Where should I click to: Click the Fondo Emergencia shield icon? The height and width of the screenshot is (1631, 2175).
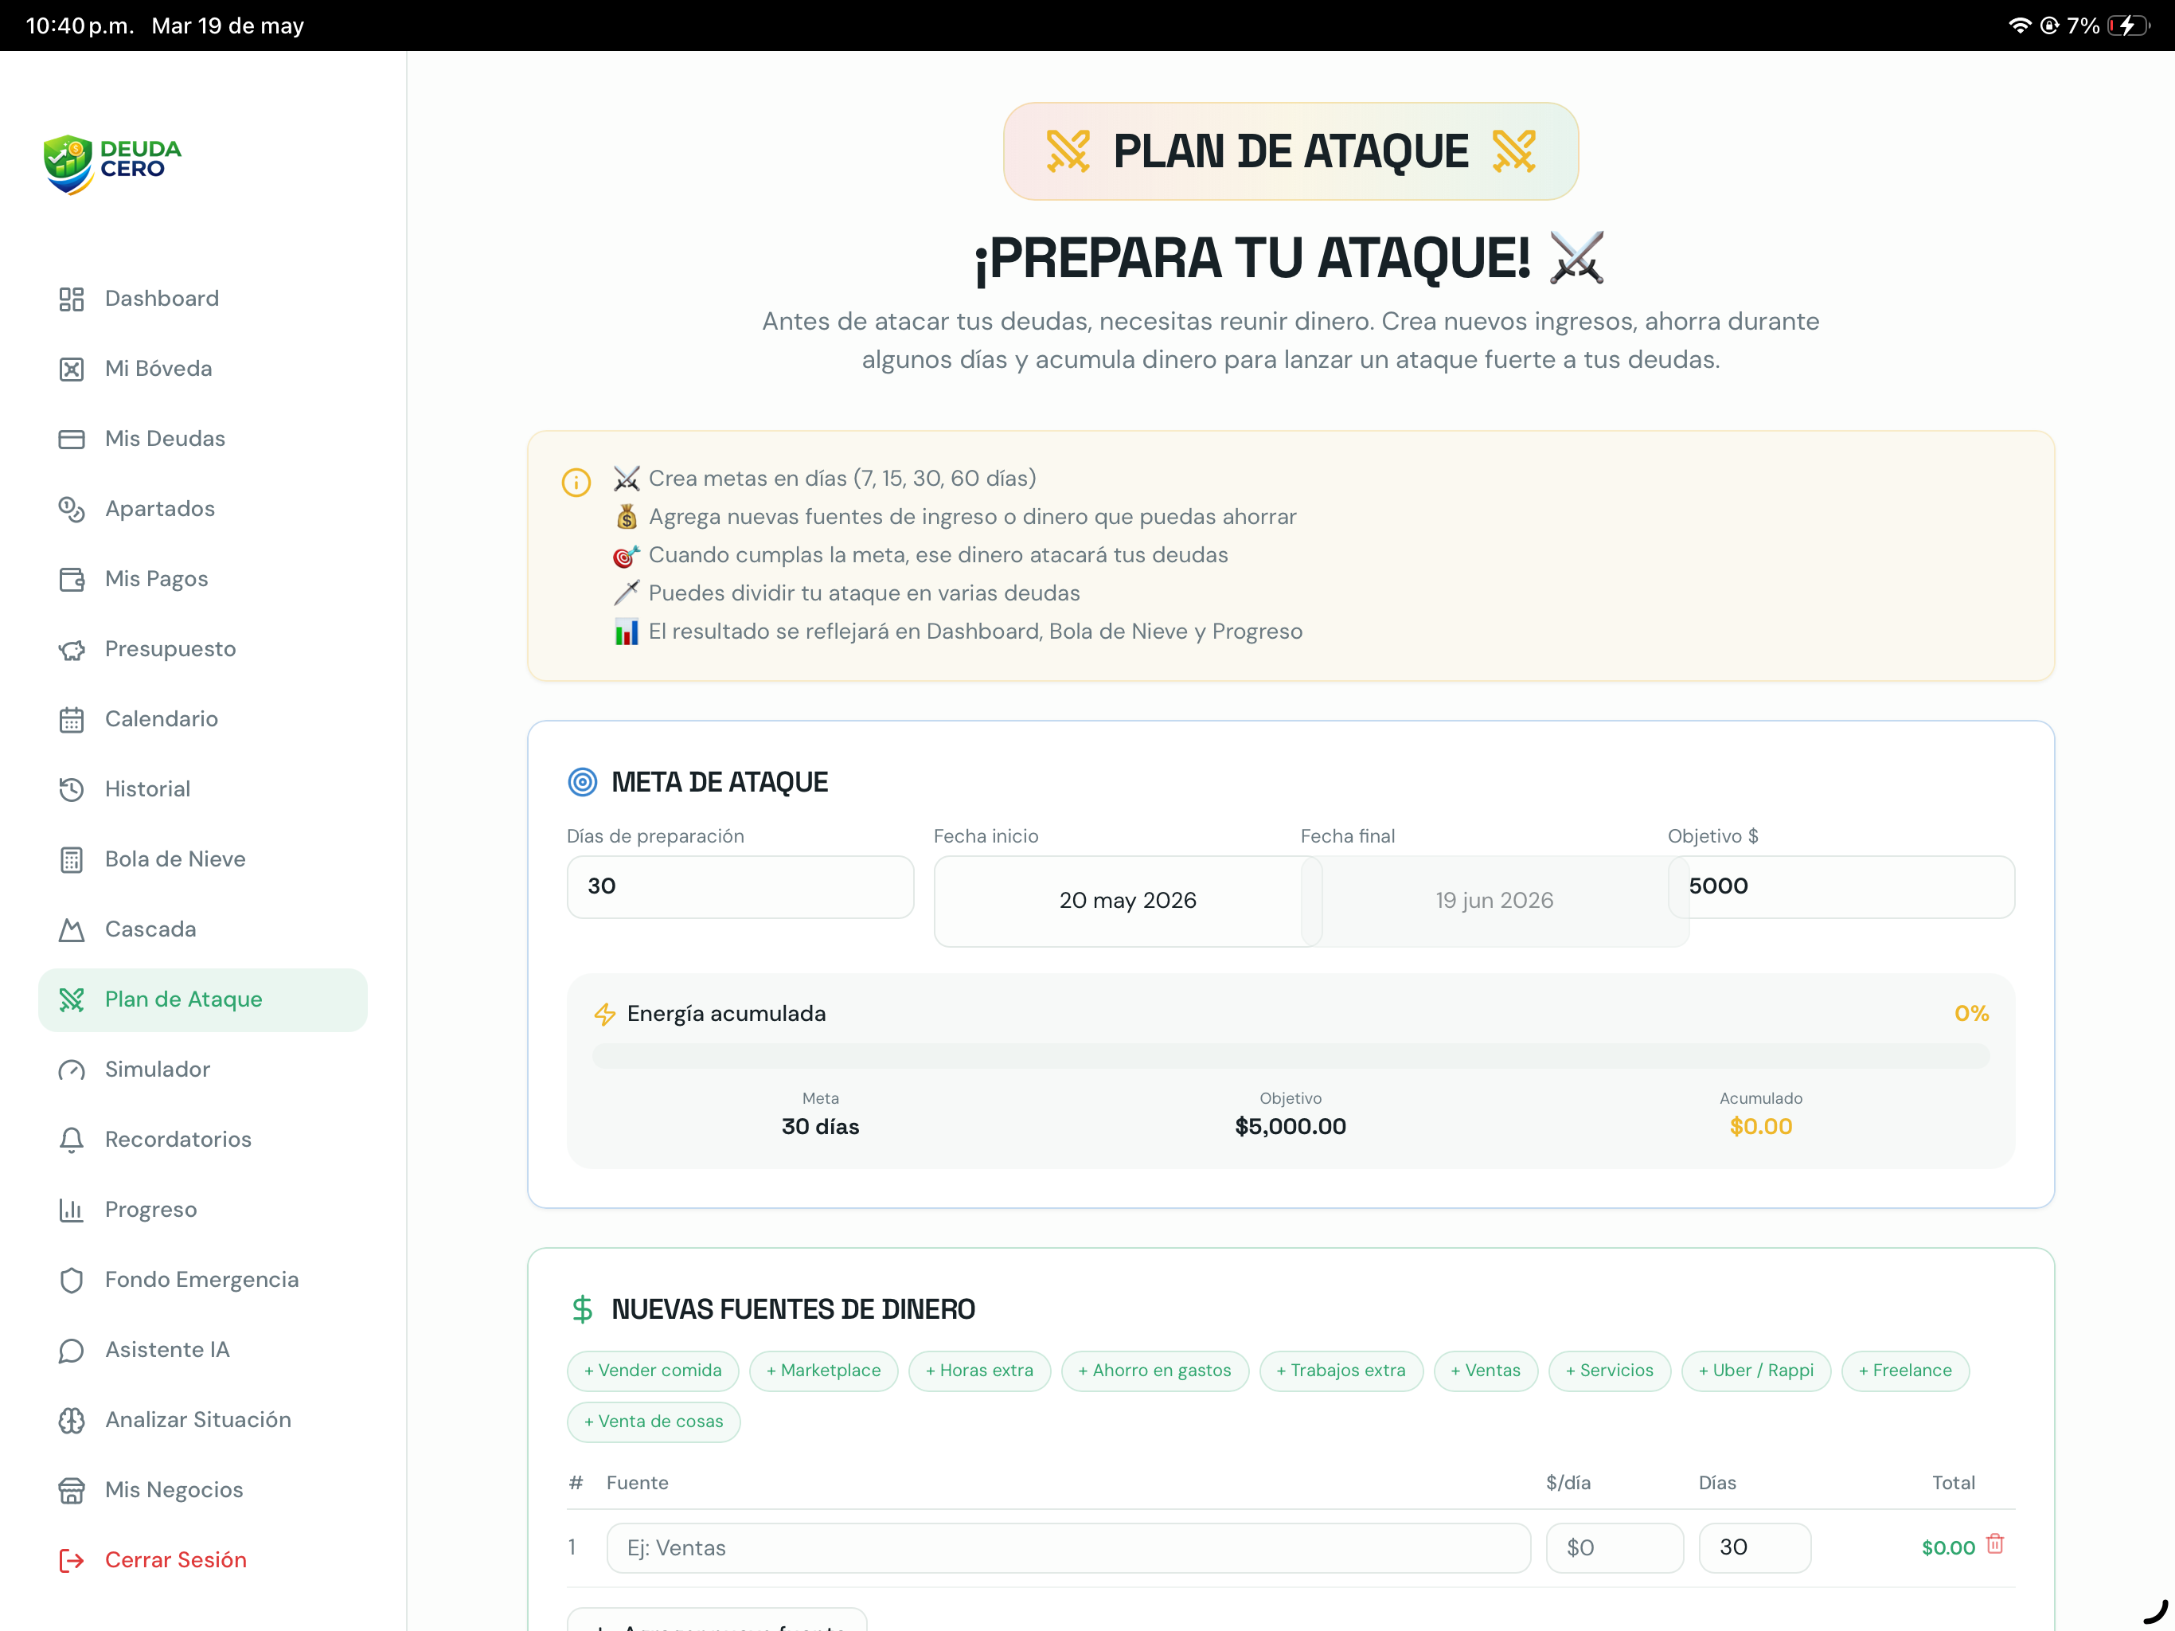click(71, 1280)
